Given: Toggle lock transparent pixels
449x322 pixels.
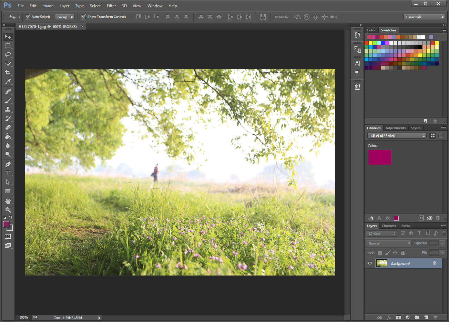Looking at the screenshot, I should click(380, 253).
